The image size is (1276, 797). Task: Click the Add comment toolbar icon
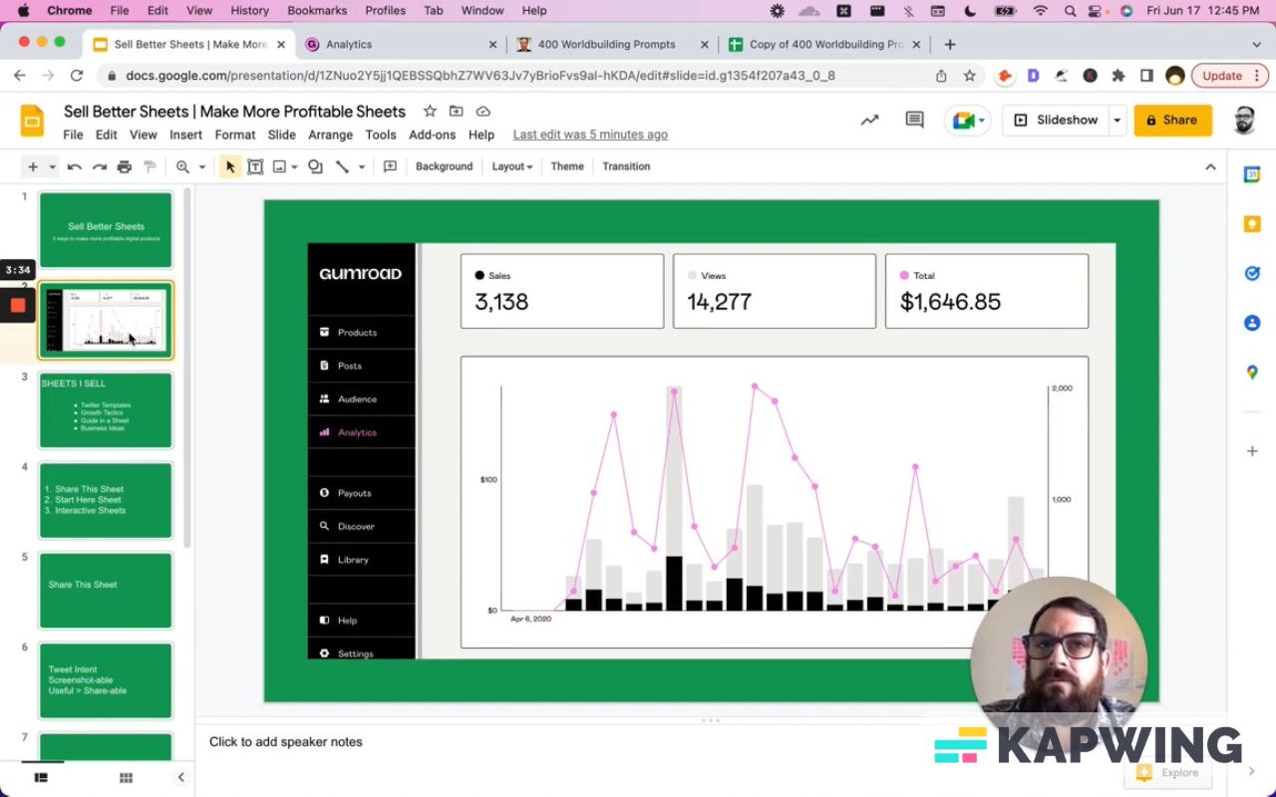(x=390, y=166)
